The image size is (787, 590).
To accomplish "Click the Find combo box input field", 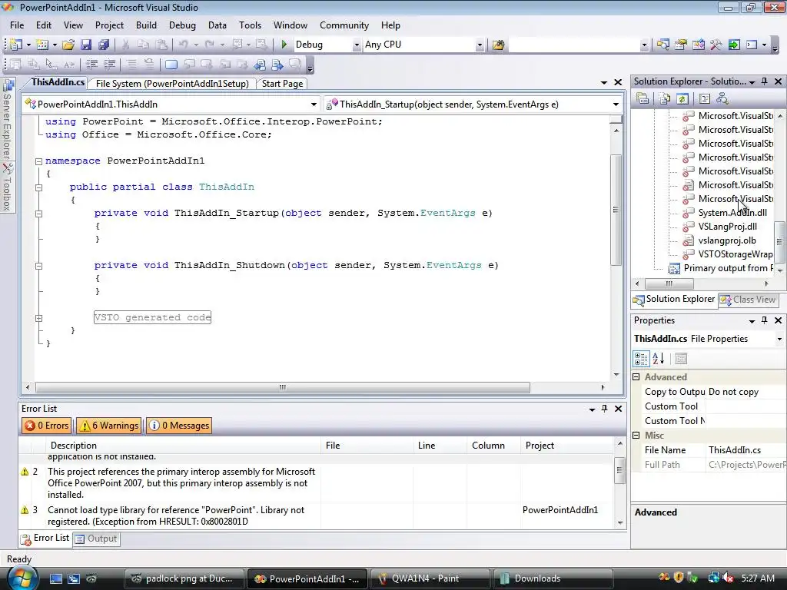I will pyautogui.click(x=574, y=45).
